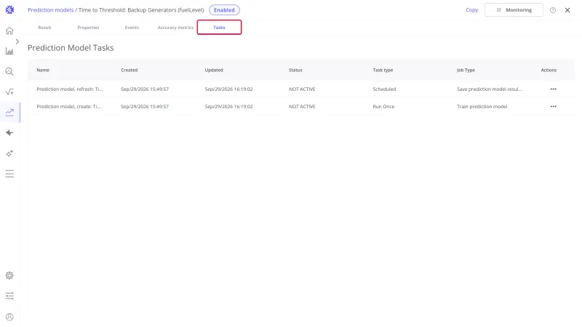582x327 pixels.
Task: Click the Name column header
Action: (43, 70)
